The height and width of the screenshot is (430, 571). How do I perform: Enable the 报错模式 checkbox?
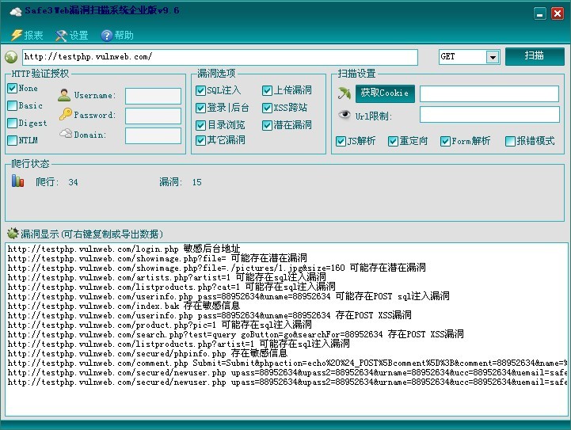point(510,141)
